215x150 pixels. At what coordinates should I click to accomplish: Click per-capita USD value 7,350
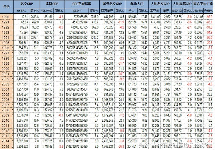tap(167, 105)
